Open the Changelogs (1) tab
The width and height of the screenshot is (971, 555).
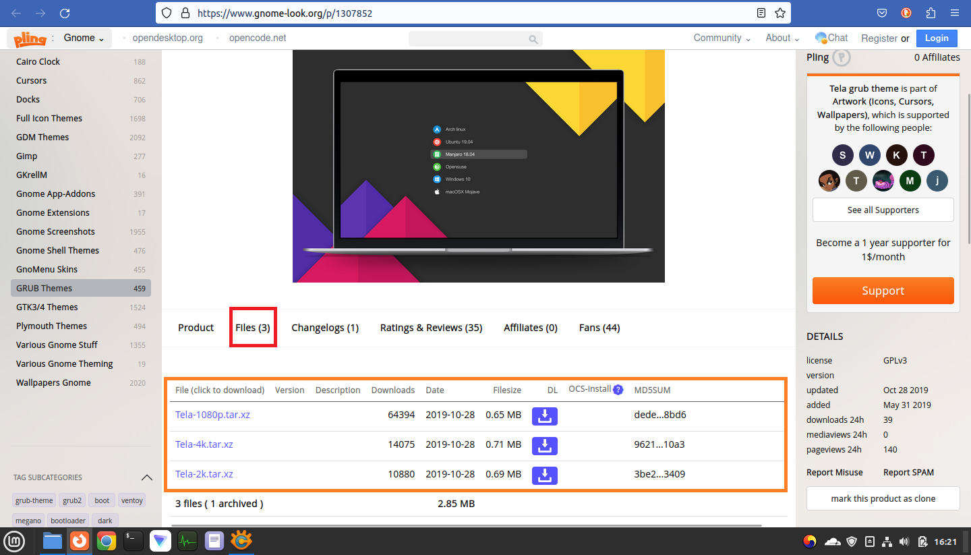click(x=325, y=328)
